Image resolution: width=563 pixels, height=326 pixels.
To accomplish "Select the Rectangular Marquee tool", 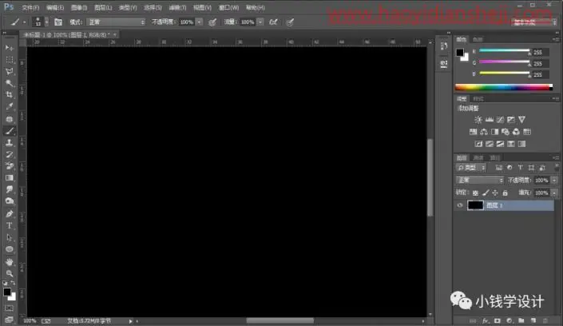I will pos(10,60).
